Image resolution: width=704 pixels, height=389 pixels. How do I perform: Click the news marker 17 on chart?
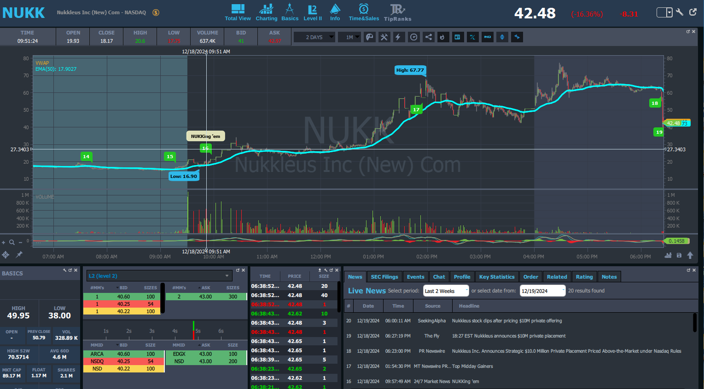pyautogui.click(x=416, y=109)
